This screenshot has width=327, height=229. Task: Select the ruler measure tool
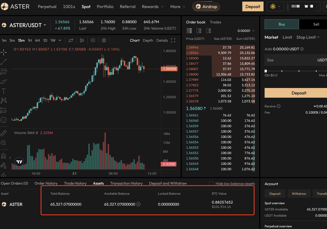tap(4, 133)
